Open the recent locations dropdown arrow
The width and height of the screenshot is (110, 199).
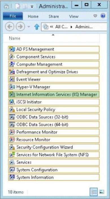tap(29, 27)
